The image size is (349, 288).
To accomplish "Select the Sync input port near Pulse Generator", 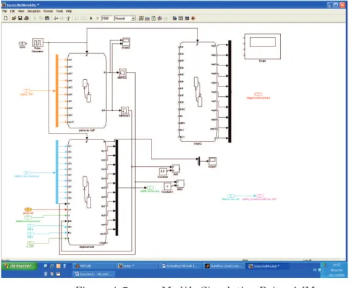I will point(22,43).
